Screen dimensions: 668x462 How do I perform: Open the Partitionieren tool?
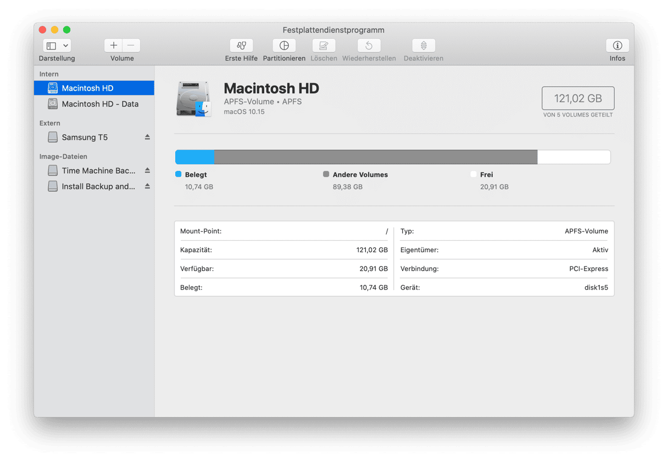coord(284,46)
